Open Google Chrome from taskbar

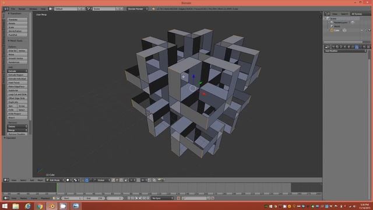(40, 206)
